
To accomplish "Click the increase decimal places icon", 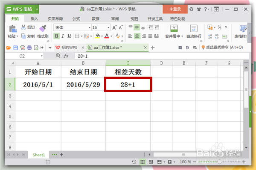I will (x=210, y=36).
